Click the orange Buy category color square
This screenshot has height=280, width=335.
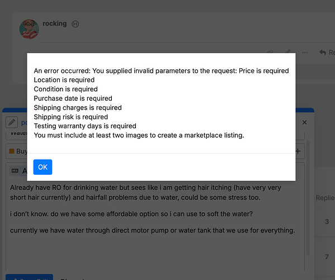(x=12, y=151)
